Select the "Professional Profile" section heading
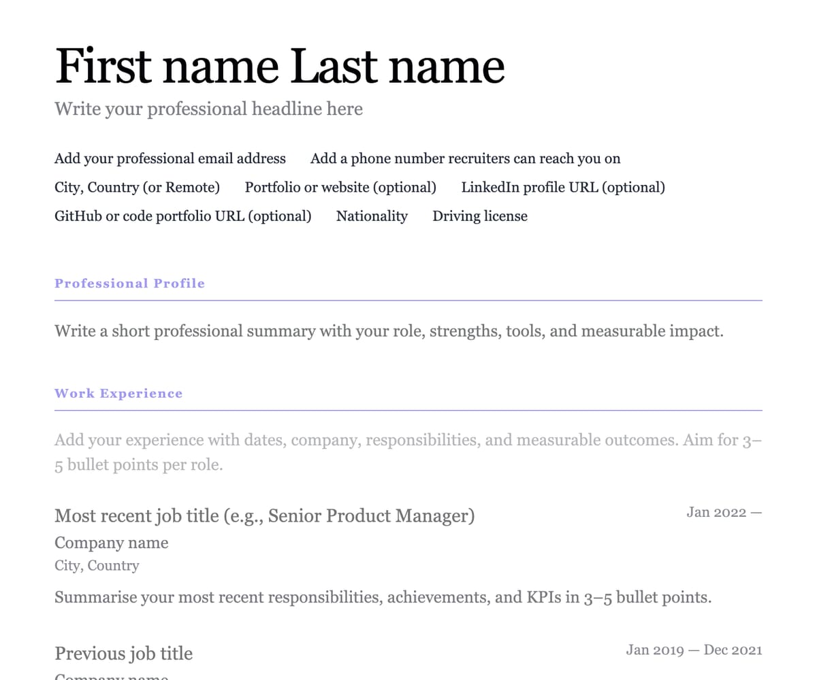Viewport: 817px width, 680px height. point(129,284)
